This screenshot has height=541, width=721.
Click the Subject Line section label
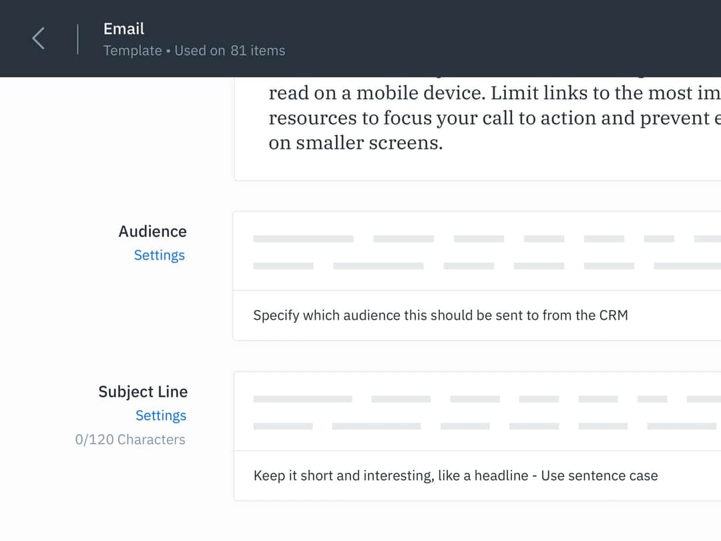tap(143, 391)
